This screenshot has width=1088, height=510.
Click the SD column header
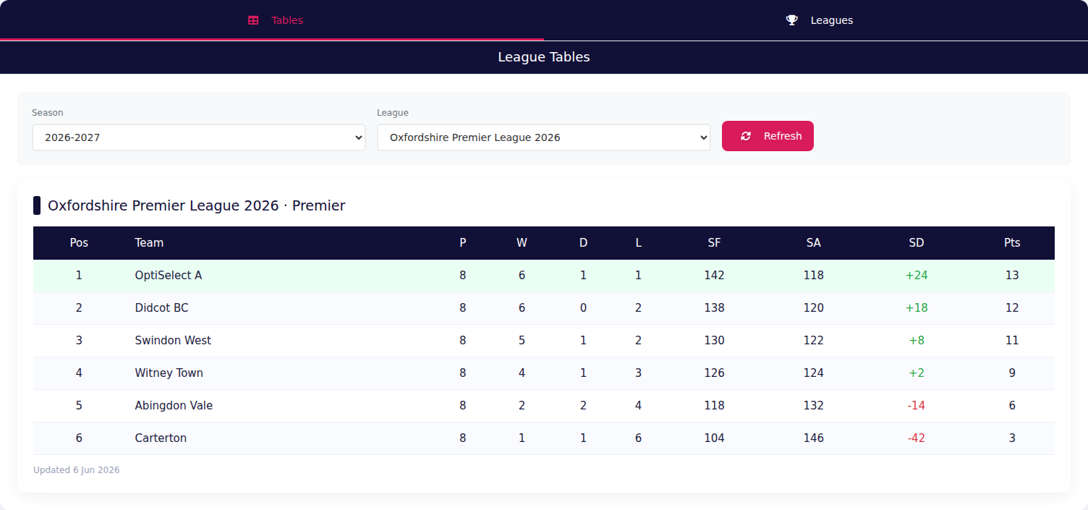[x=917, y=243]
